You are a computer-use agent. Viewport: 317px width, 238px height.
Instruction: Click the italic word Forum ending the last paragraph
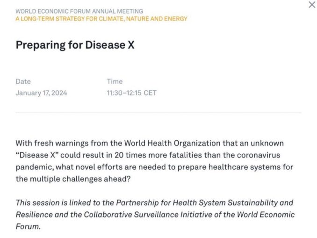pos(27,226)
